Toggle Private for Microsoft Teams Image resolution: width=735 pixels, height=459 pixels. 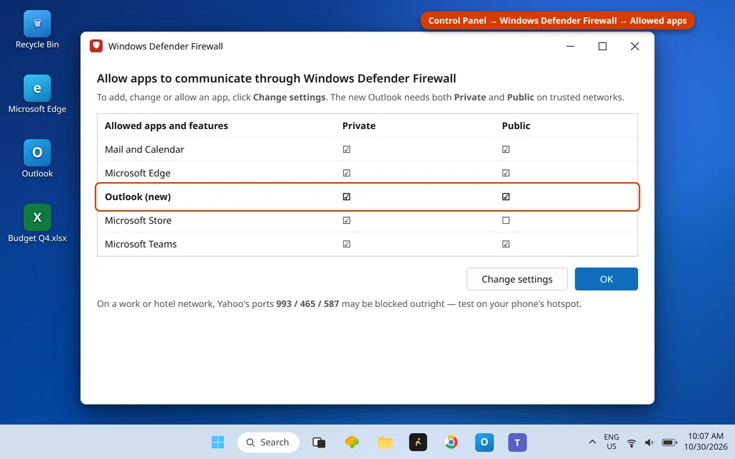coord(347,244)
